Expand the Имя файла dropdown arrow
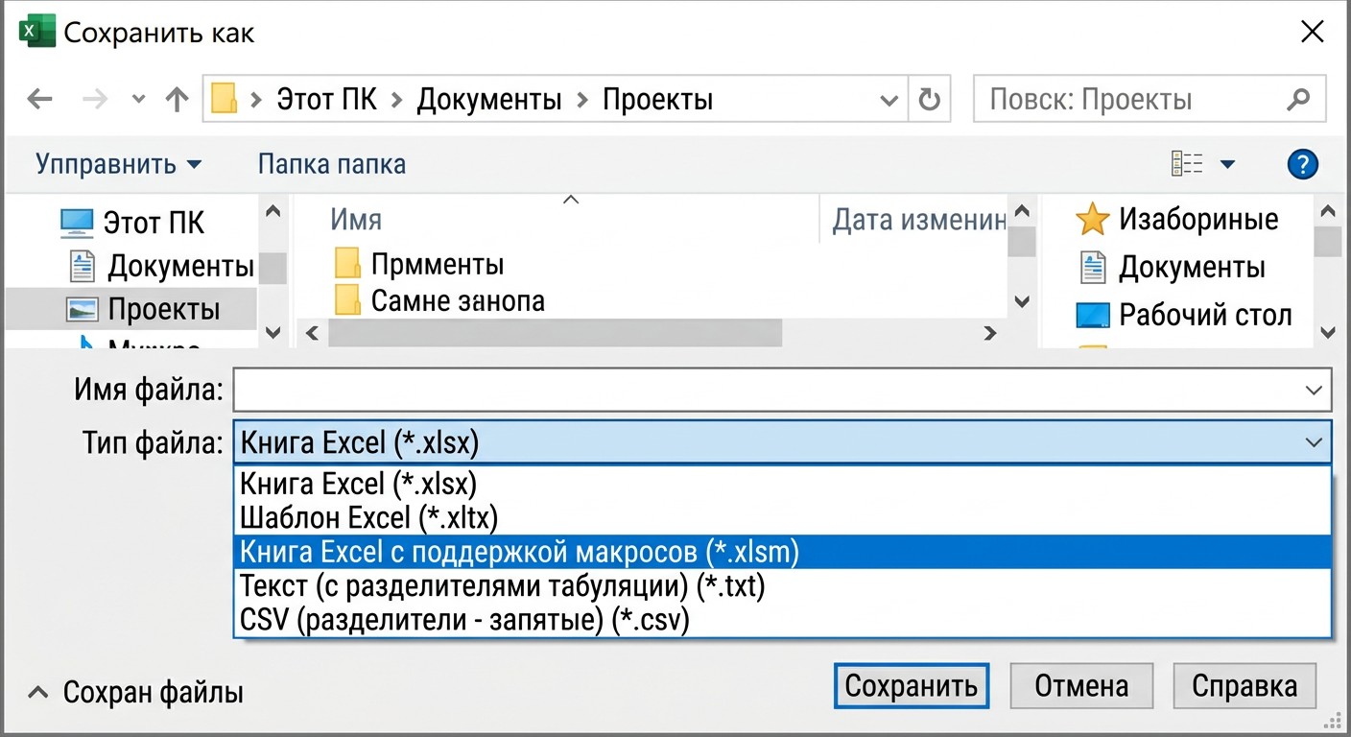The height and width of the screenshot is (737, 1351). 1314,391
